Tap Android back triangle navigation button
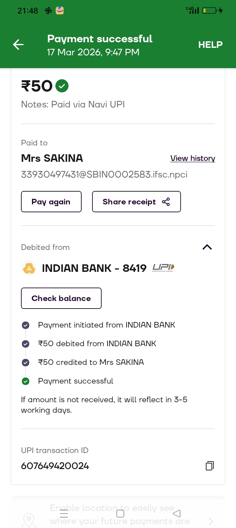The image size is (236, 528). click(177, 513)
